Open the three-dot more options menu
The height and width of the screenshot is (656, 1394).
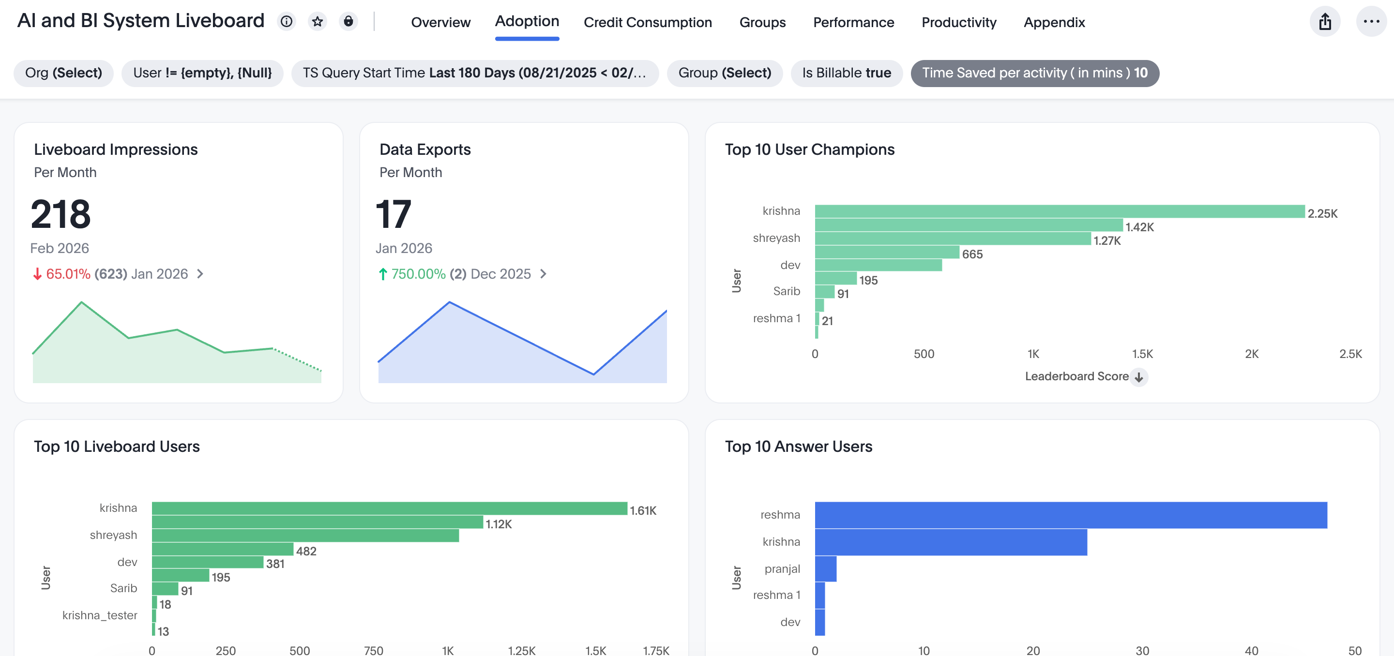[x=1371, y=22]
